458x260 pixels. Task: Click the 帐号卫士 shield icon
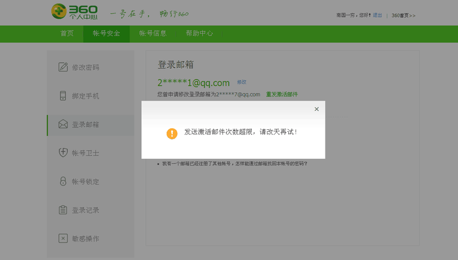tap(63, 153)
